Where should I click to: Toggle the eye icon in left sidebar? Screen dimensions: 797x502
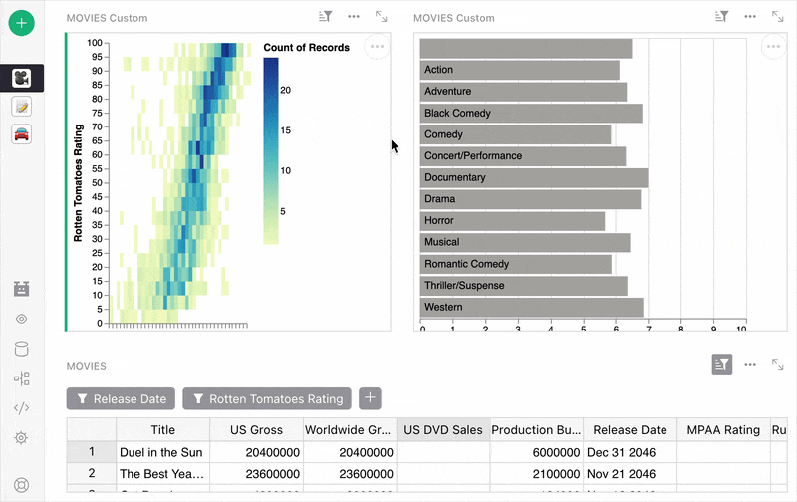click(21, 319)
